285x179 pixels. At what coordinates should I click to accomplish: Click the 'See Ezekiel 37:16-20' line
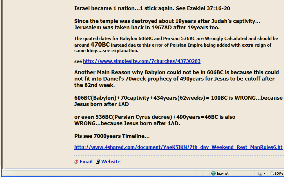[x=152, y=8]
